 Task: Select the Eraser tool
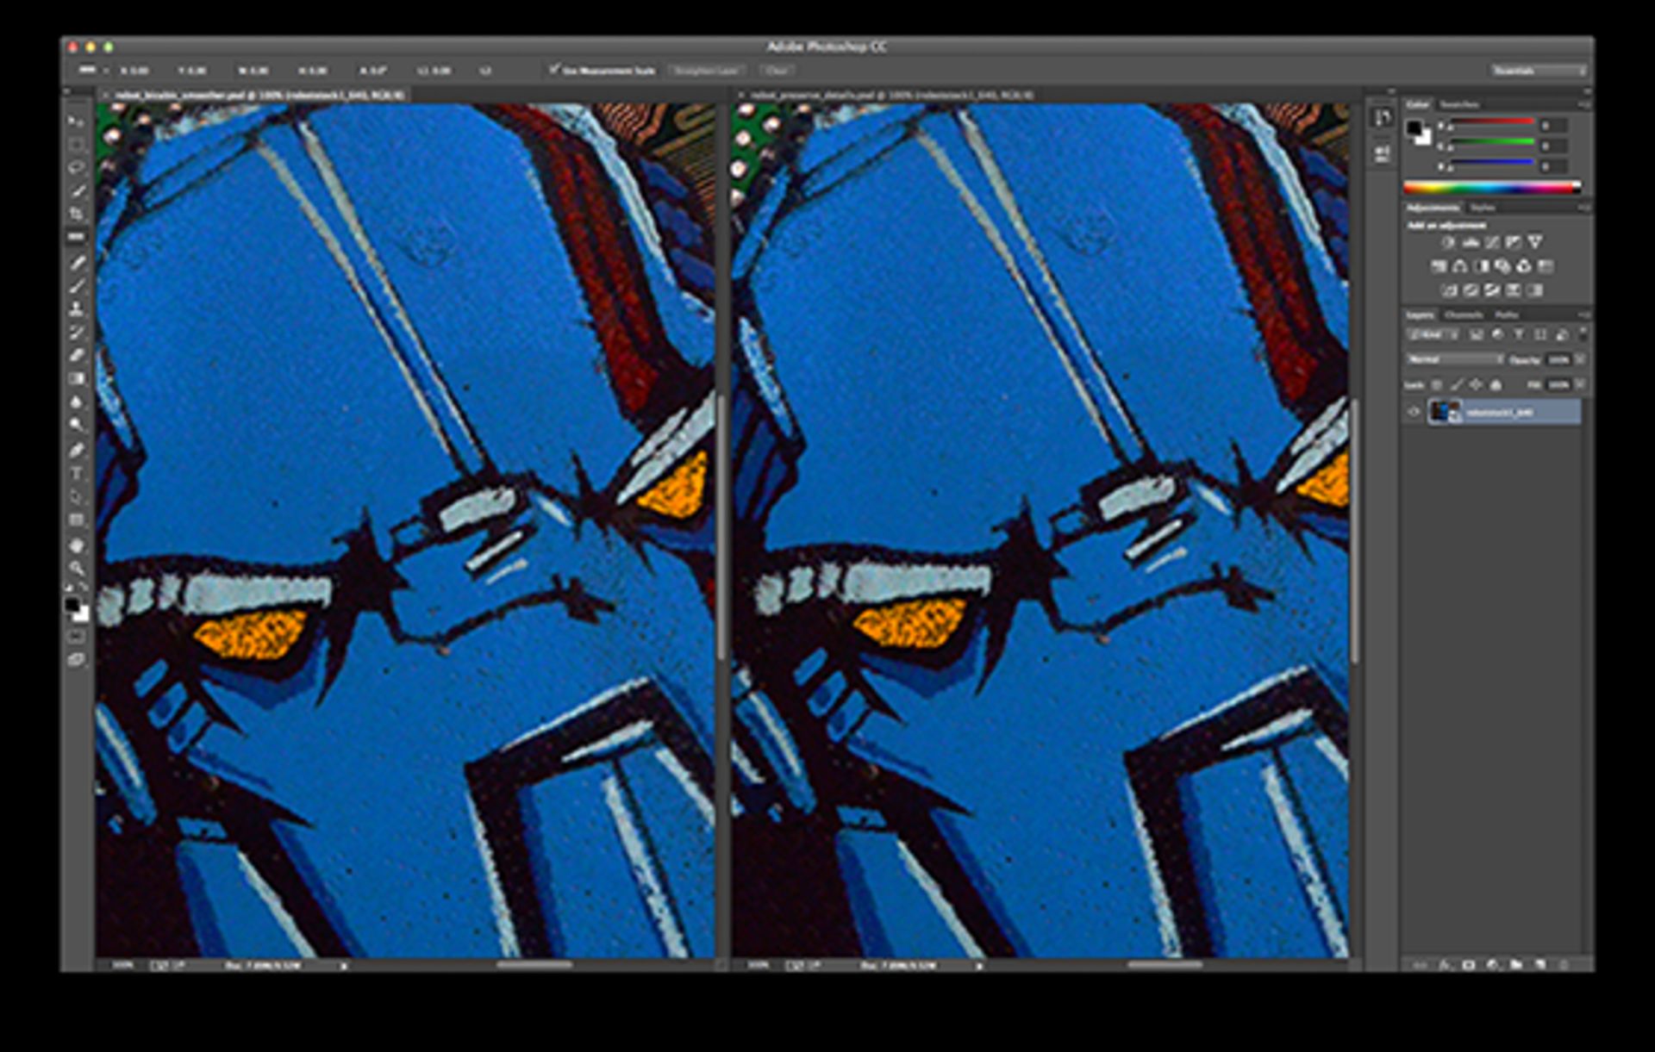coord(76,355)
